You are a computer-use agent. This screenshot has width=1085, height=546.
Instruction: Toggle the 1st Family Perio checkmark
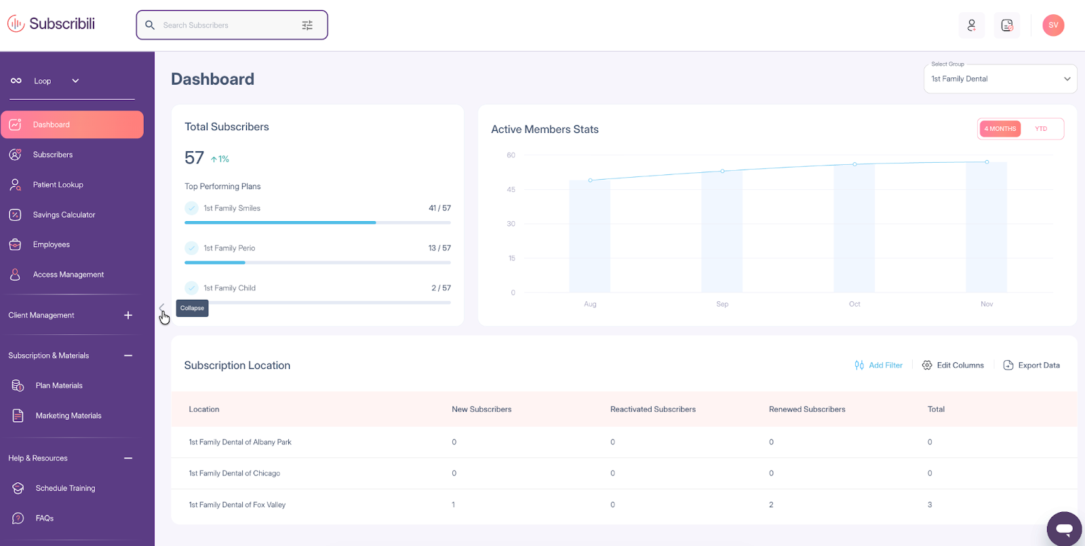click(192, 248)
